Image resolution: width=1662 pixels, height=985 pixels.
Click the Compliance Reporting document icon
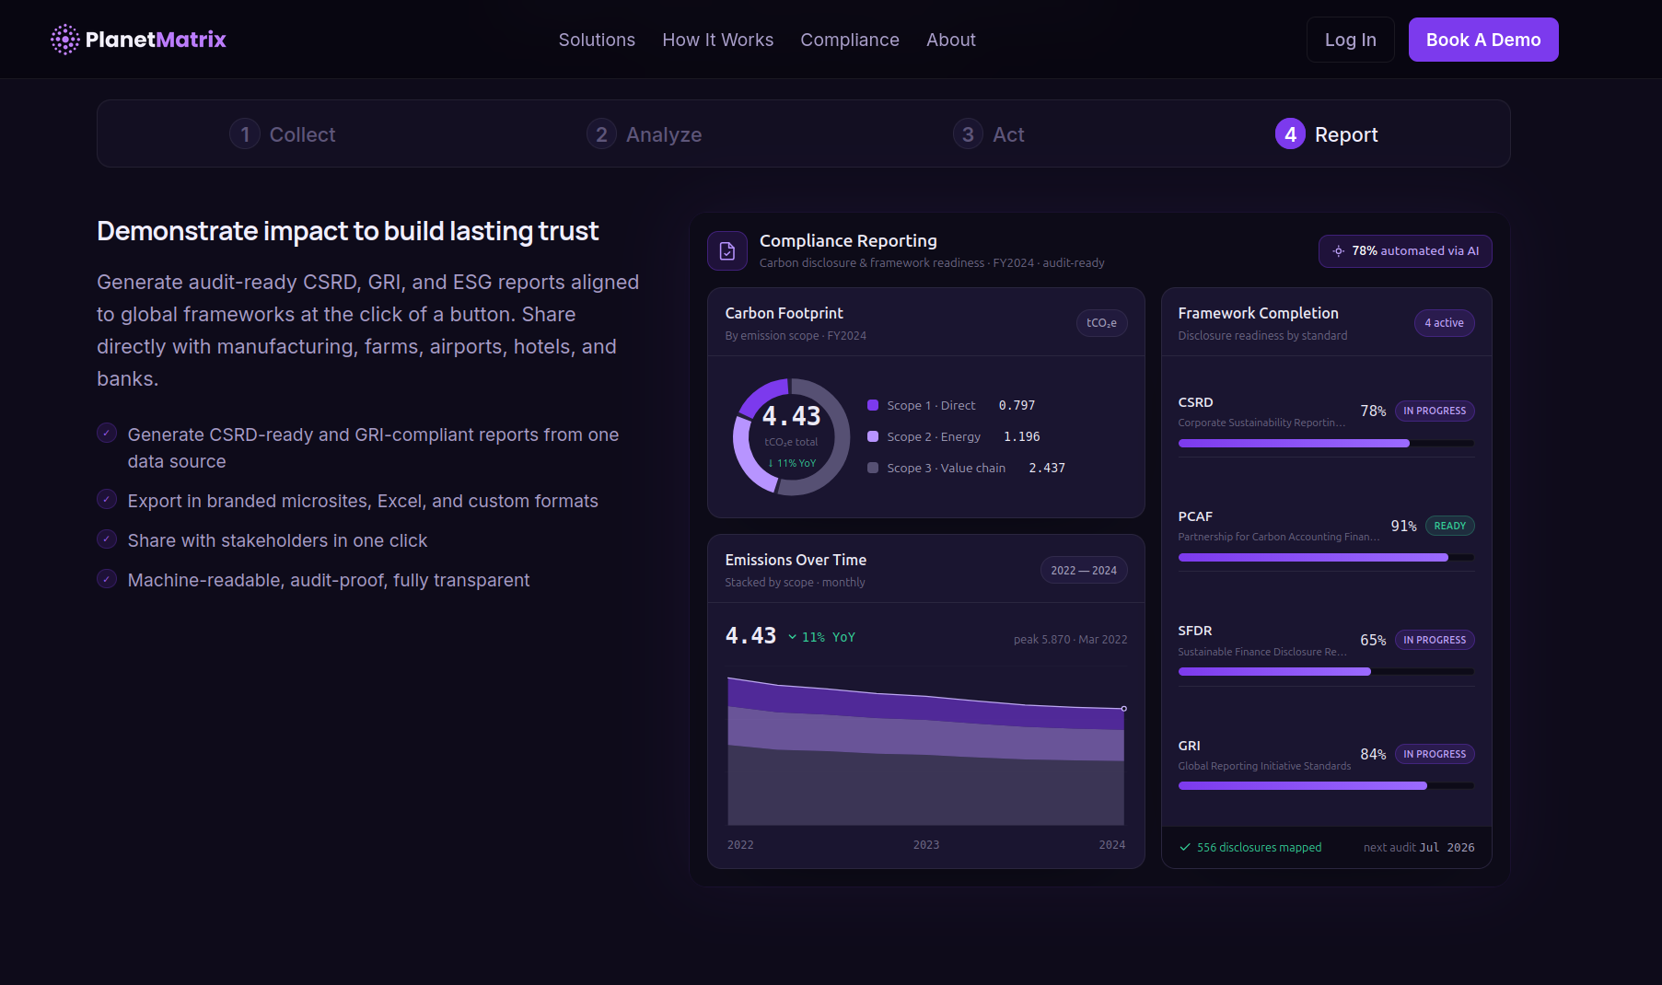(x=727, y=251)
